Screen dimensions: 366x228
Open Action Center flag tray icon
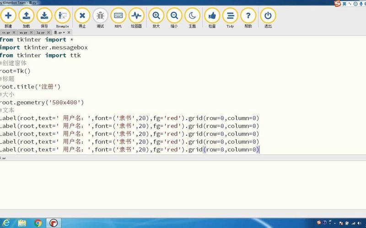[341, 223]
